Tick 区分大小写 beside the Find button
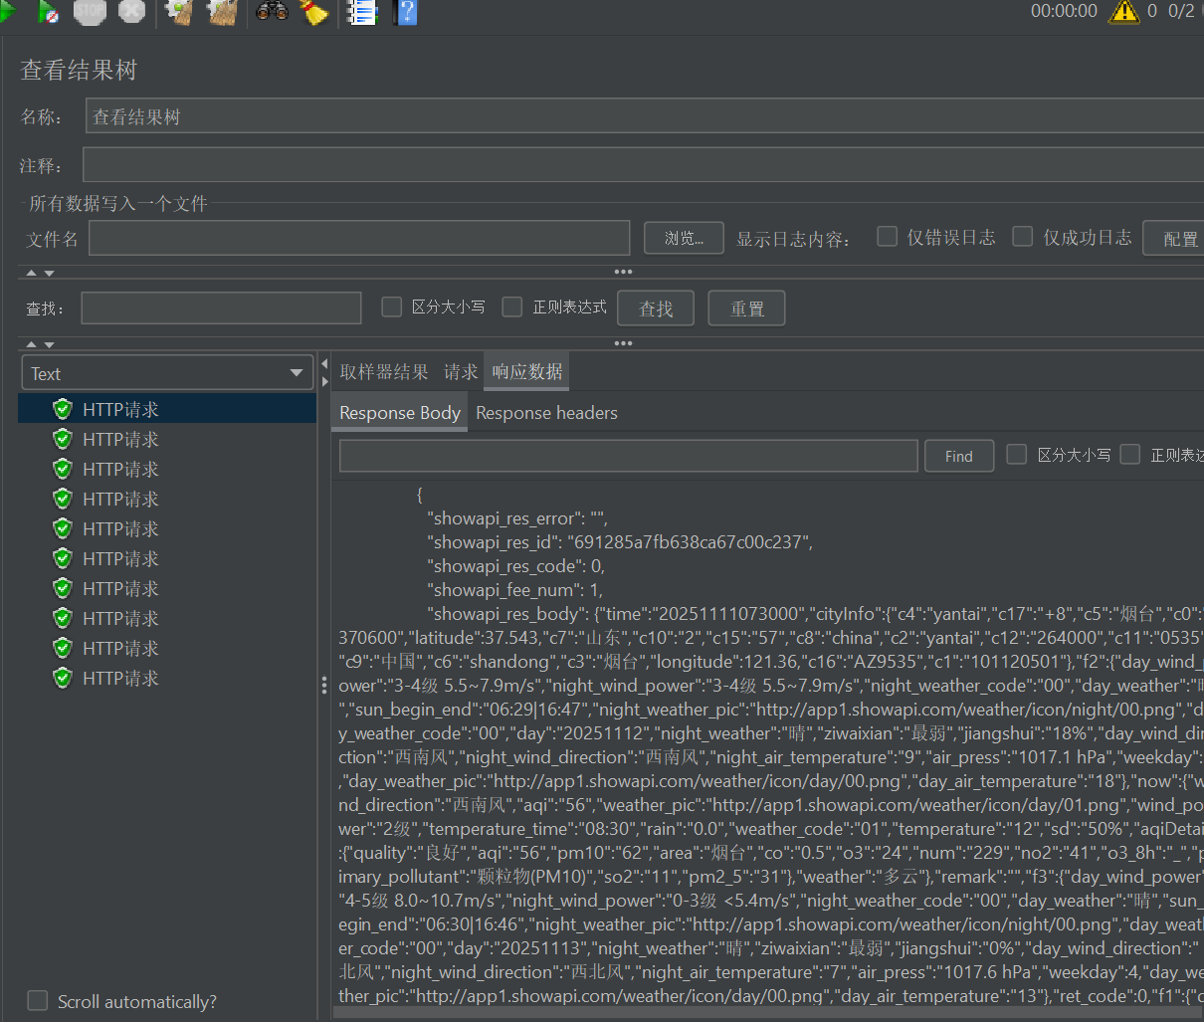Image resolution: width=1204 pixels, height=1022 pixels. point(1017,454)
